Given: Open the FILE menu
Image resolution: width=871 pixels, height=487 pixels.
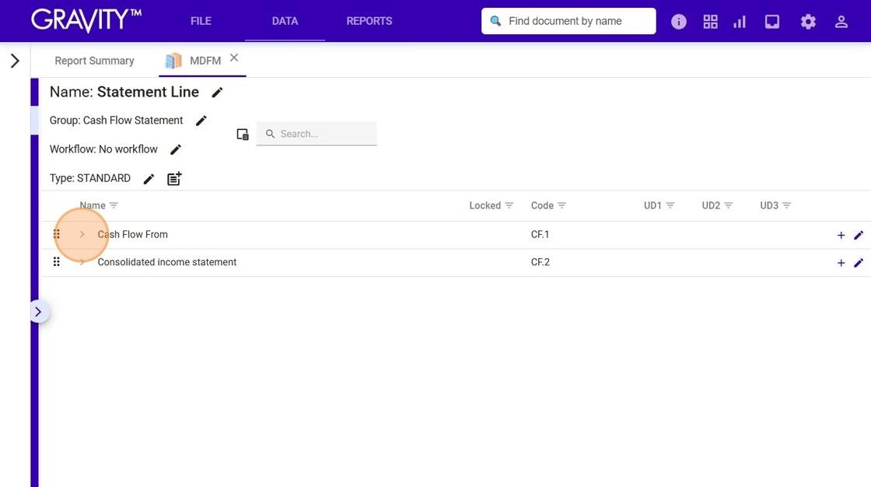Looking at the screenshot, I should point(201,21).
